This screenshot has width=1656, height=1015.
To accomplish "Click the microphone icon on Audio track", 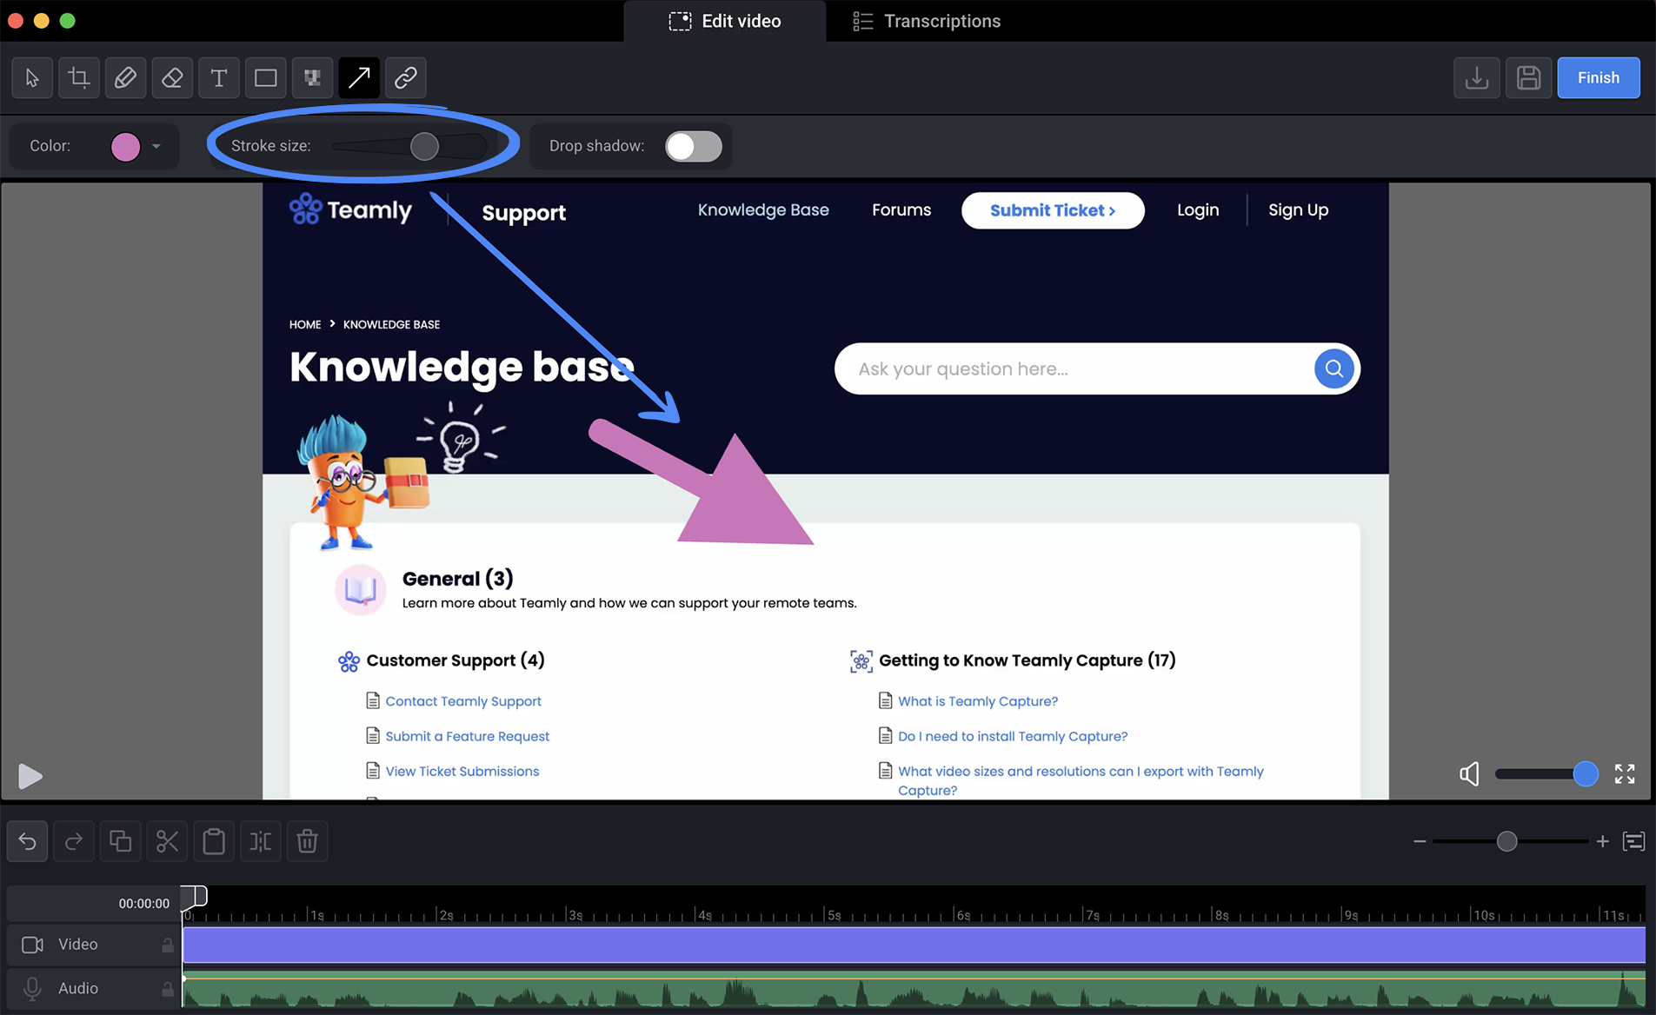I will (x=32, y=989).
